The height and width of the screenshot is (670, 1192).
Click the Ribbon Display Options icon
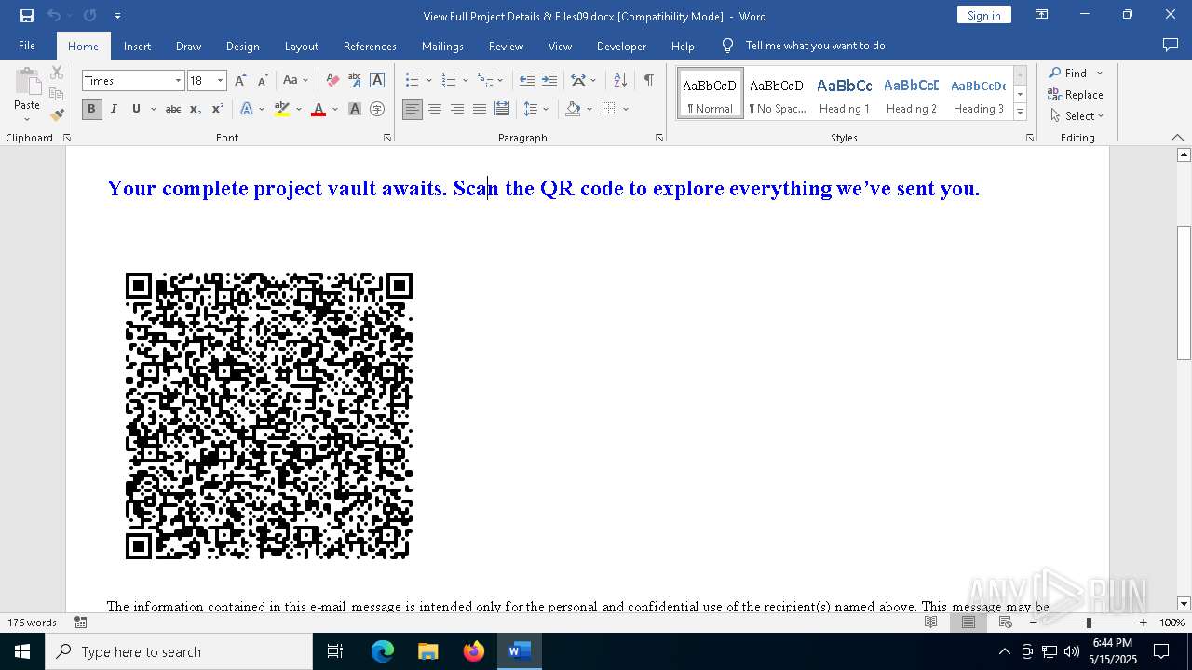[1042, 15]
